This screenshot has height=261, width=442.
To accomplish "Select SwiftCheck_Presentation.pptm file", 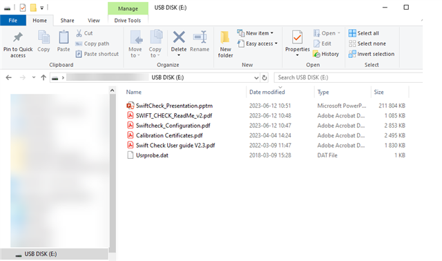I will coord(174,106).
